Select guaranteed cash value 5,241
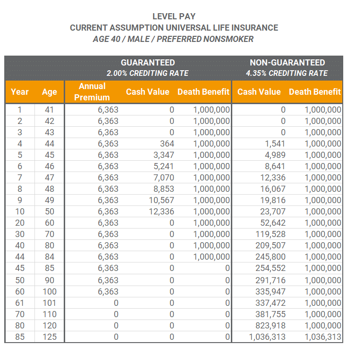Screen dimensions: 347x344 (x=164, y=166)
